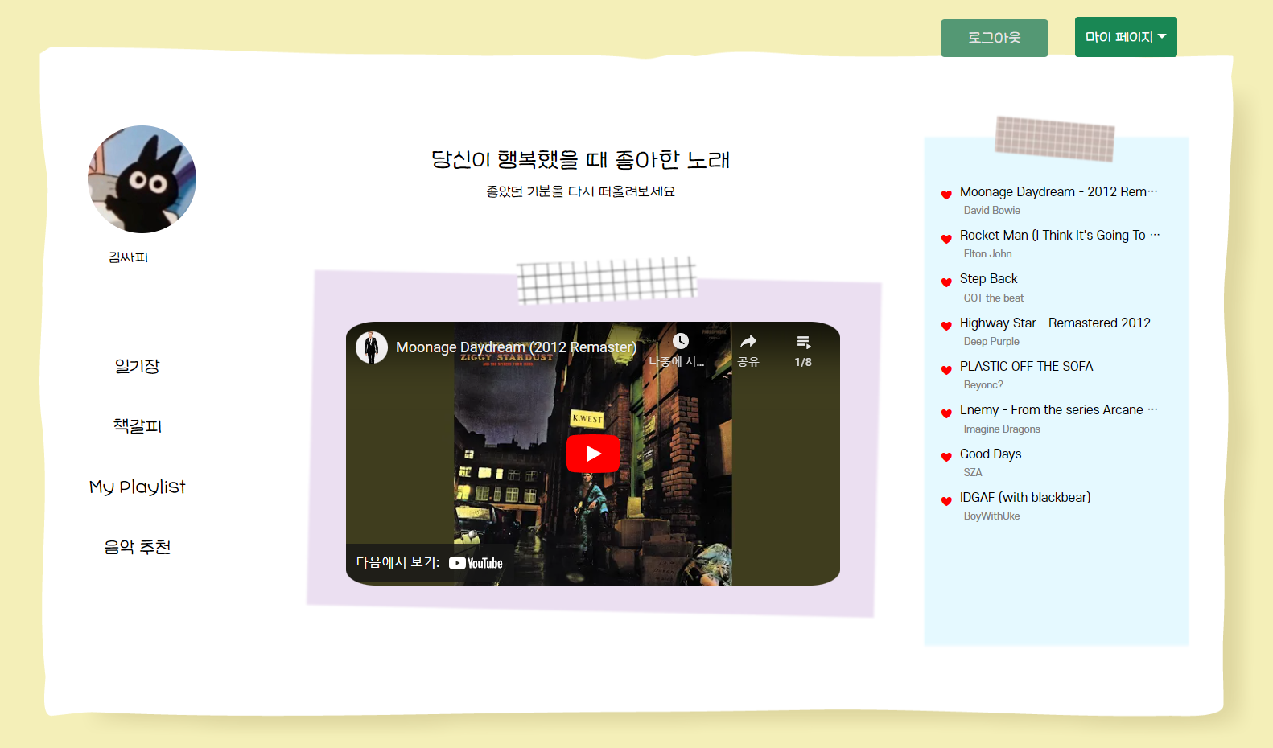Click artist name GOT the beat
The height and width of the screenshot is (748, 1273).
(994, 298)
